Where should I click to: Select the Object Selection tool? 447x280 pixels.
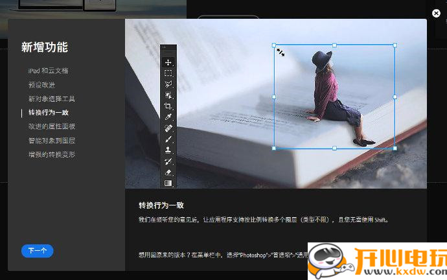pos(168,95)
